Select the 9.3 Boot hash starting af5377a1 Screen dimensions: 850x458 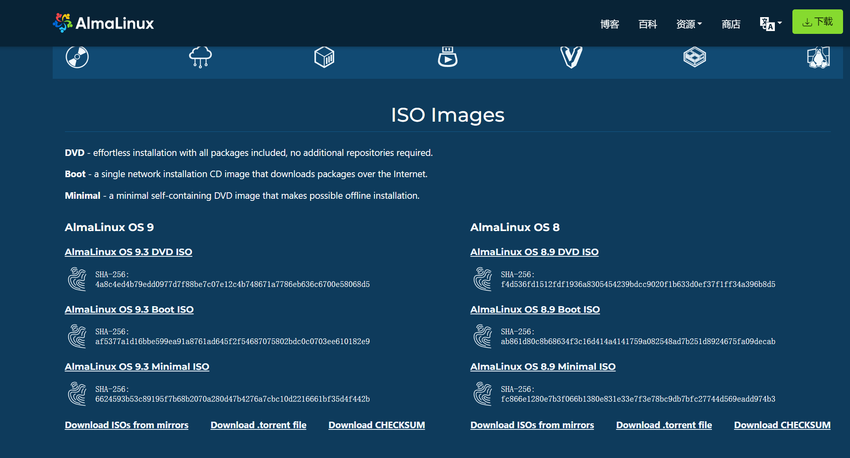click(x=232, y=341)
